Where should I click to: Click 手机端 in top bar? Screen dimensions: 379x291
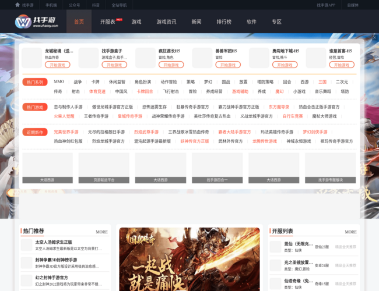(51, 5)
